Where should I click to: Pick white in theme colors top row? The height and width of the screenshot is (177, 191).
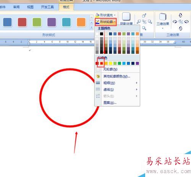coord(97,34)
